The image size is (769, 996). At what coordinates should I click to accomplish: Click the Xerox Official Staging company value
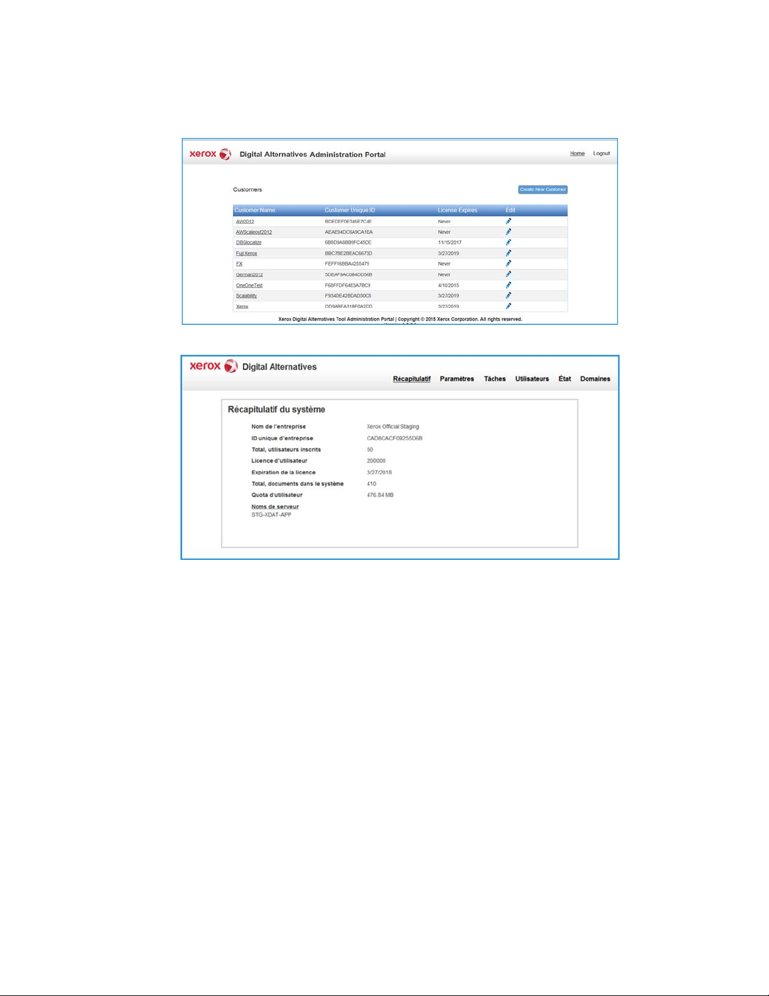pyautogui.click(x=393, y=427)
